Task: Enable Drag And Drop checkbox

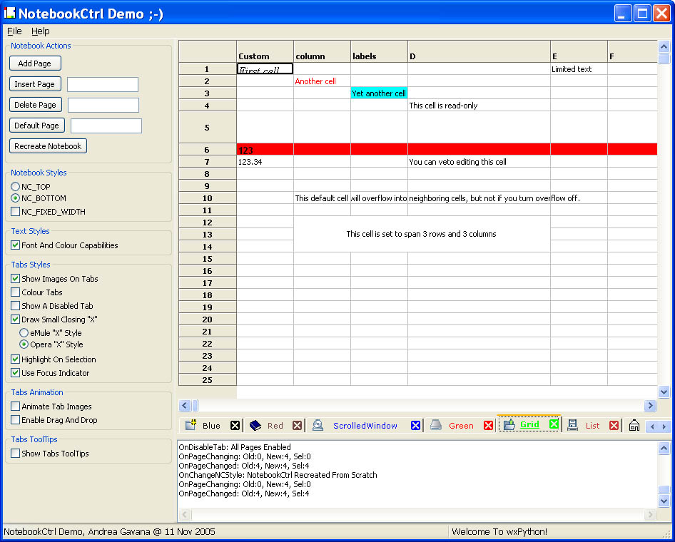Action: [x=16, y=421]
